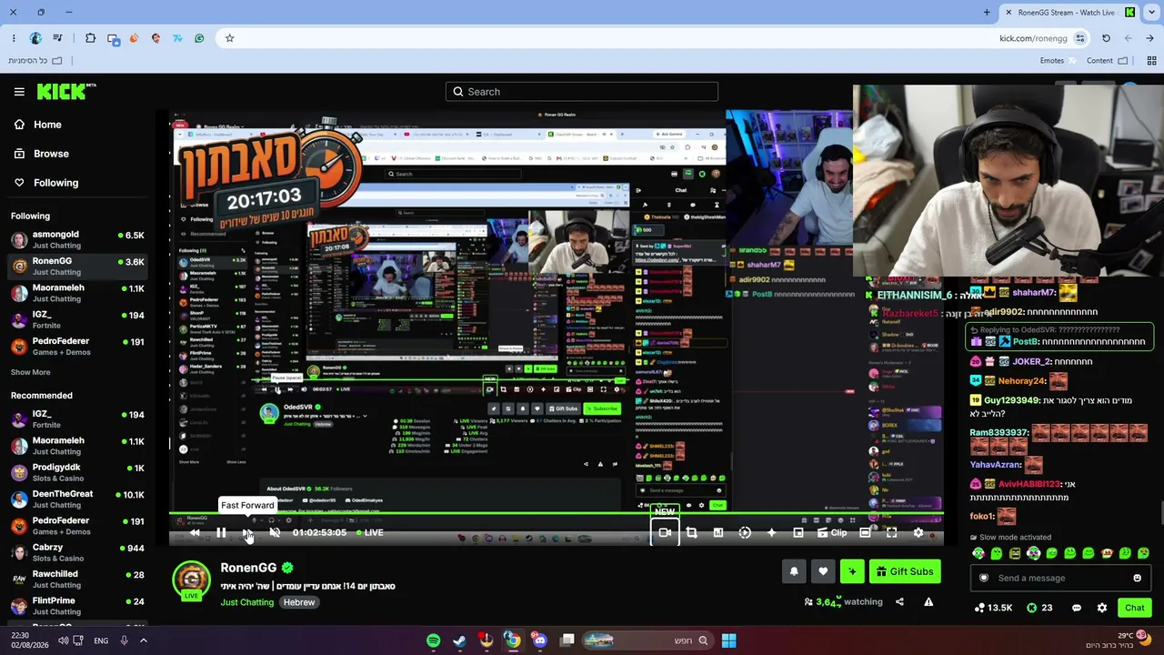Click the Send a message chat input
1164x655 pixels.
point(1059,578)
